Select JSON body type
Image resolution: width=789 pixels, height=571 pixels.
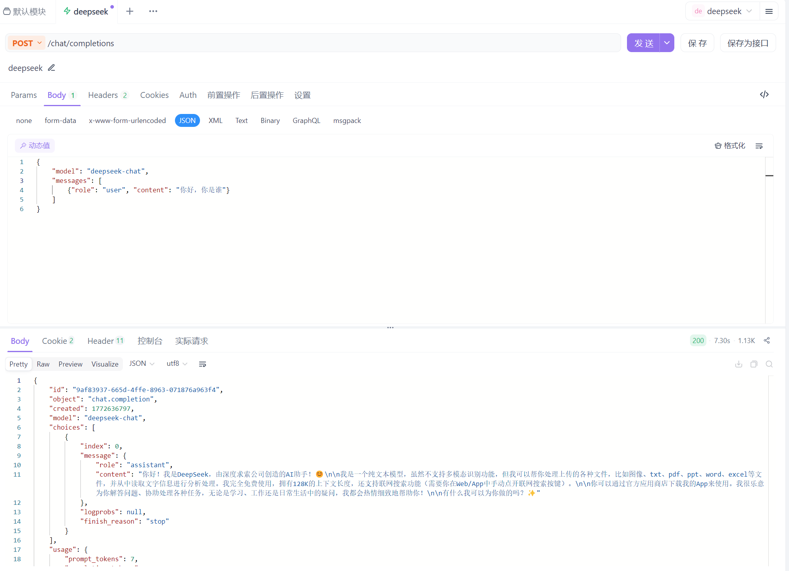click(x=187, y=121)
